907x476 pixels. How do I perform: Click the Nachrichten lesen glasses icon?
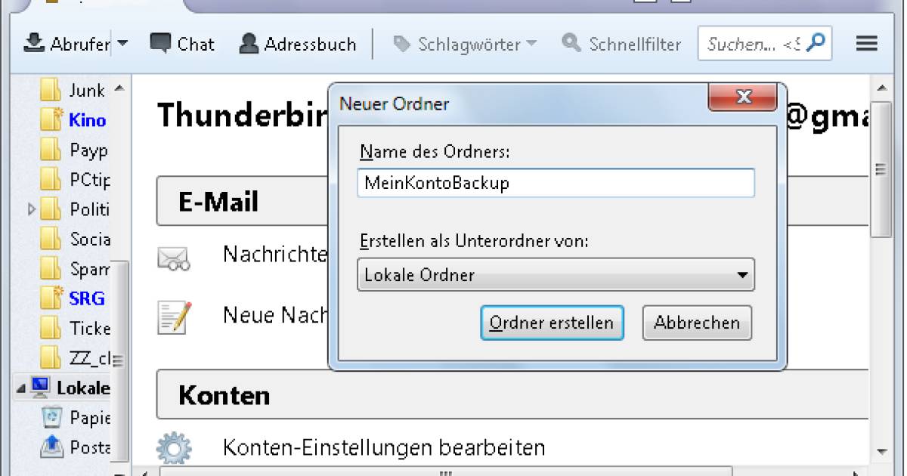(x=173, y=258)
